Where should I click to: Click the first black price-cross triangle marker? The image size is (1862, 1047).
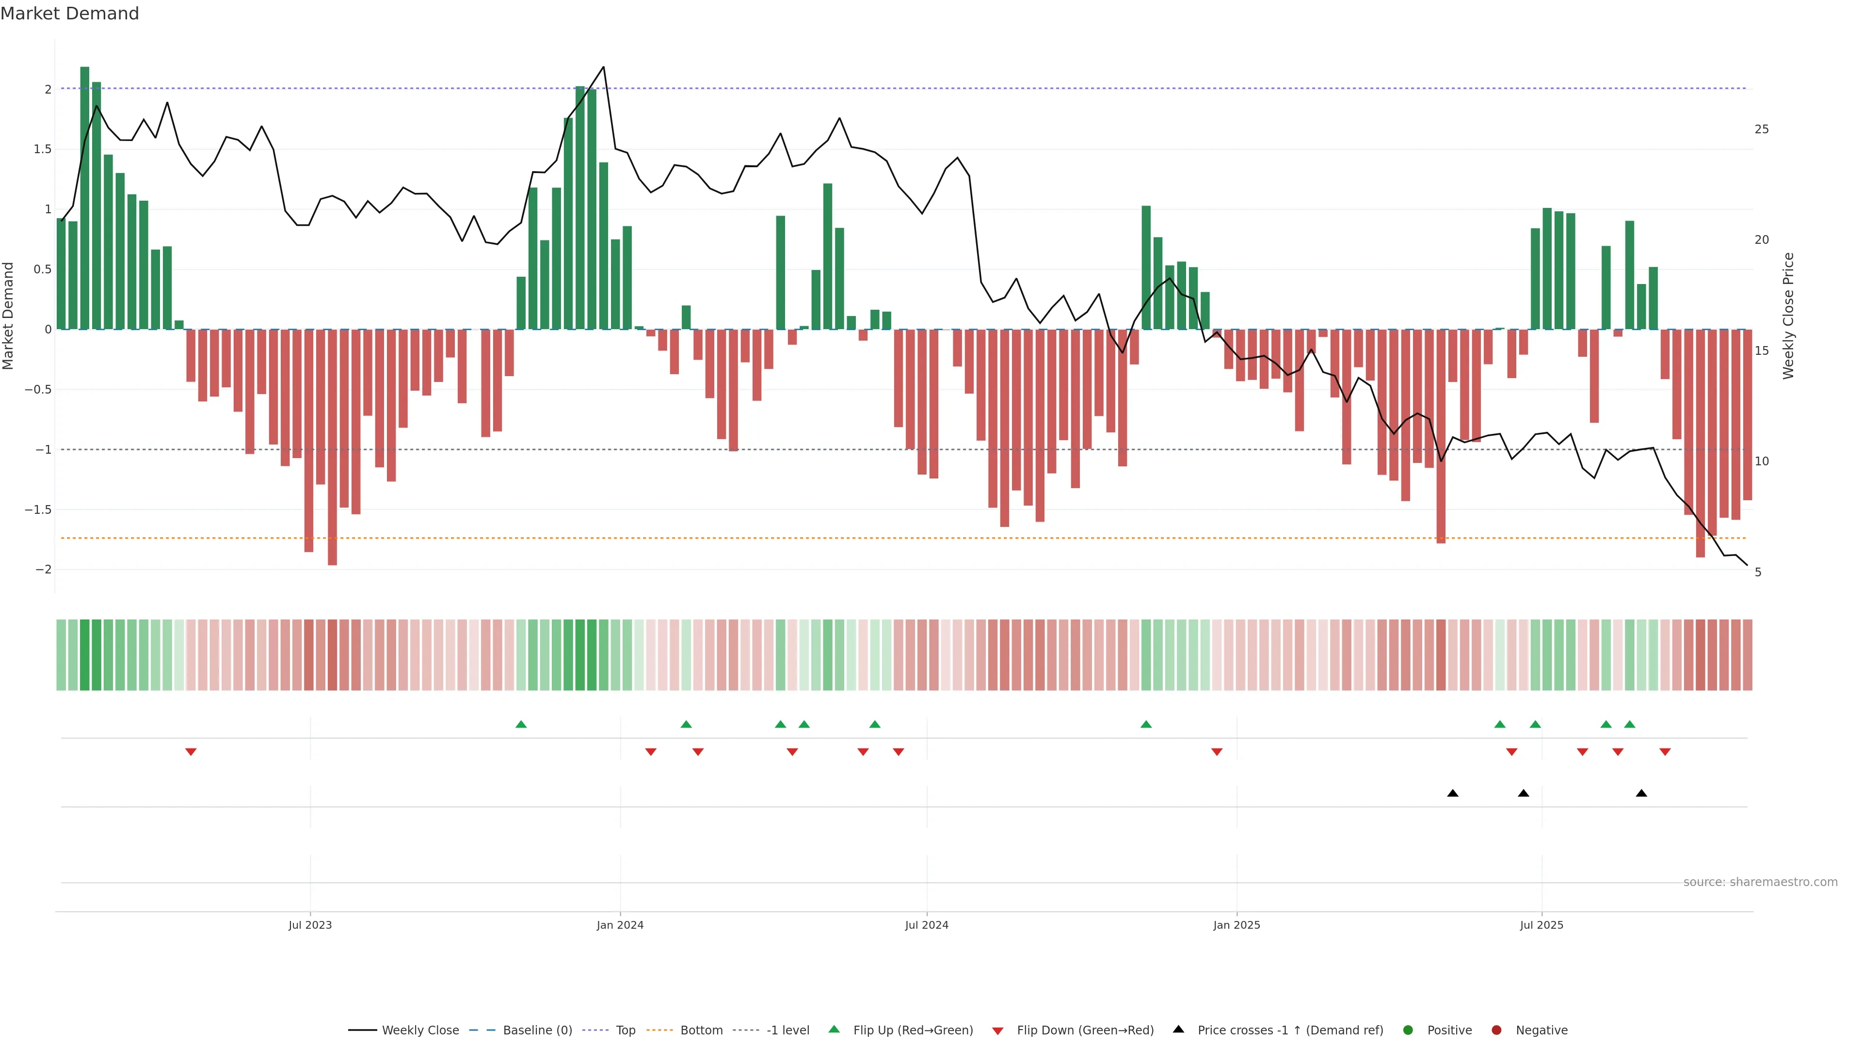[1453, 793]
